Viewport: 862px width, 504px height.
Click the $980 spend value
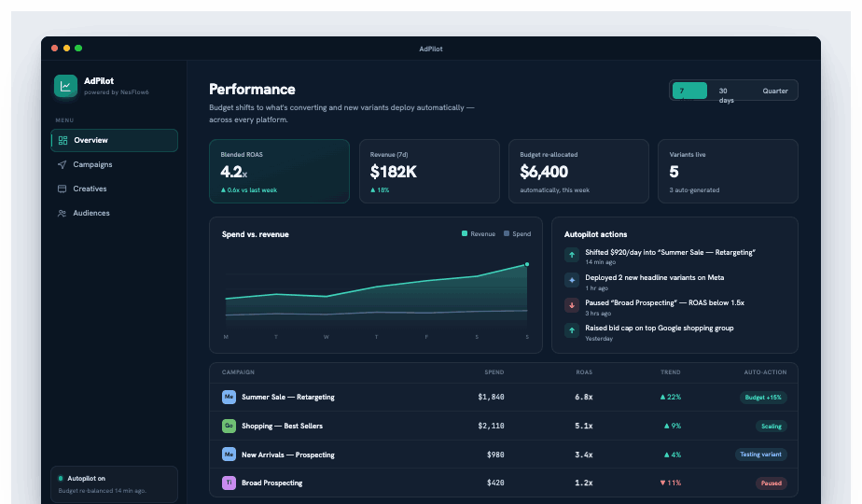pos(495,455)
